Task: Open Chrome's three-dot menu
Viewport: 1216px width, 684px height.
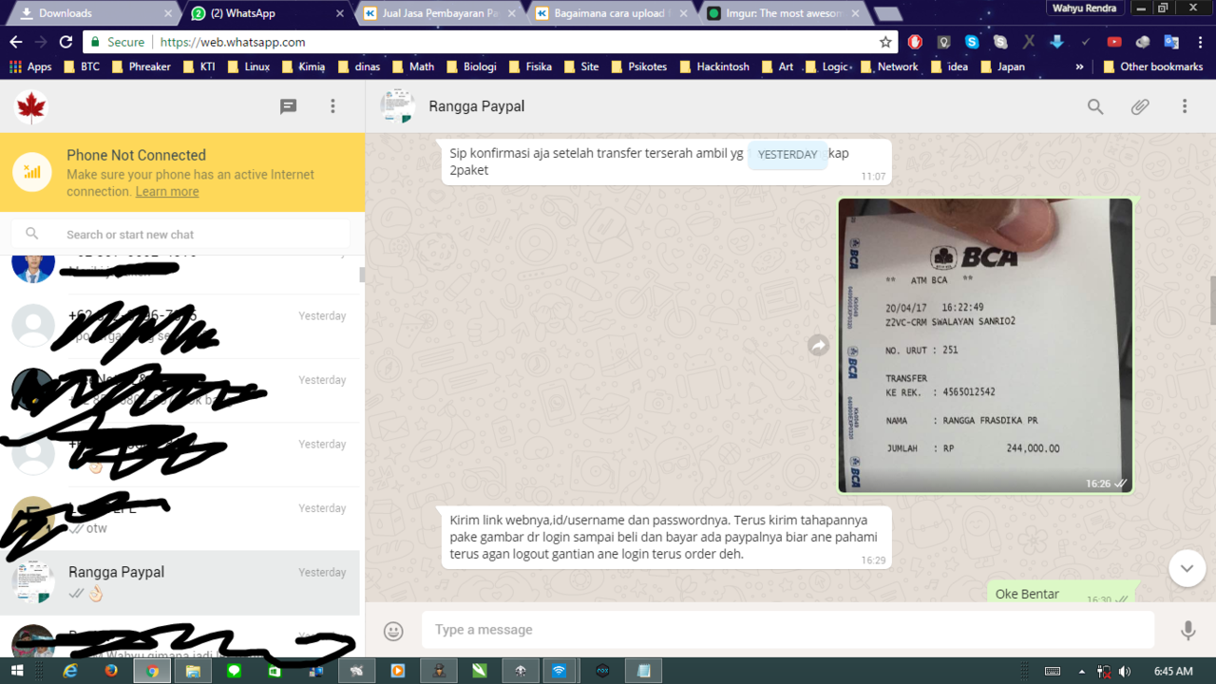Action: click(x=1199, y=42)
